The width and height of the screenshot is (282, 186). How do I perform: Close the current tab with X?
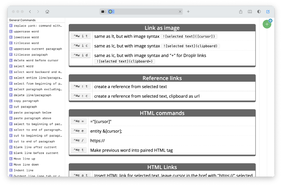(180, 12)
